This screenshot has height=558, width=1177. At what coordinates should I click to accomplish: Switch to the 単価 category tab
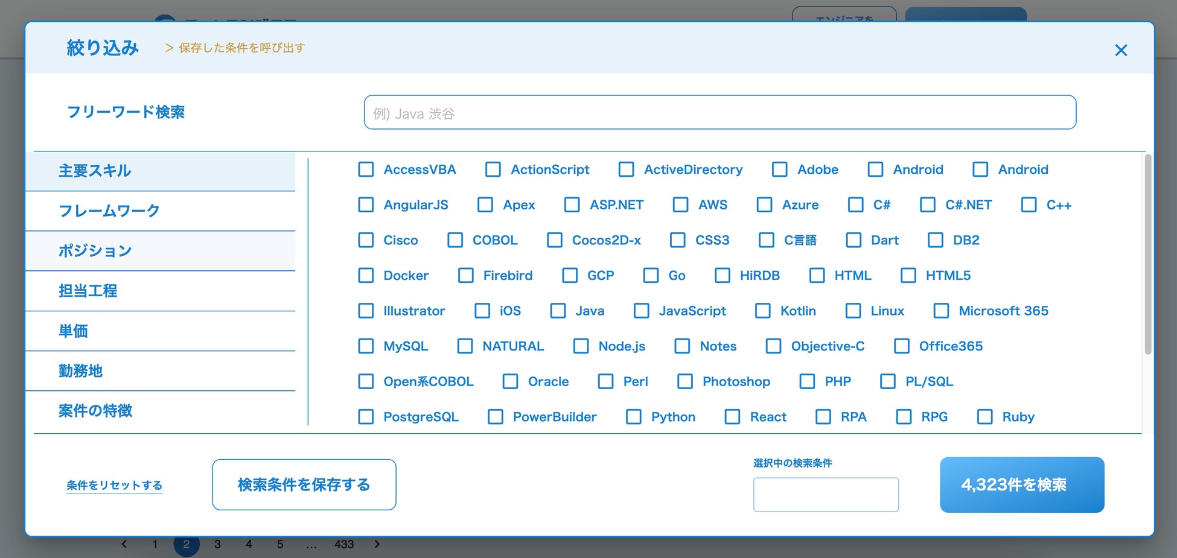[x=160, y=331]
